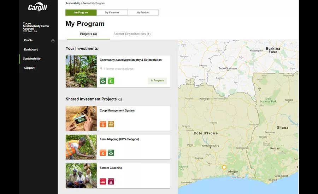
Task: Switch to My Finances tab
Action: tap(112, 13)
